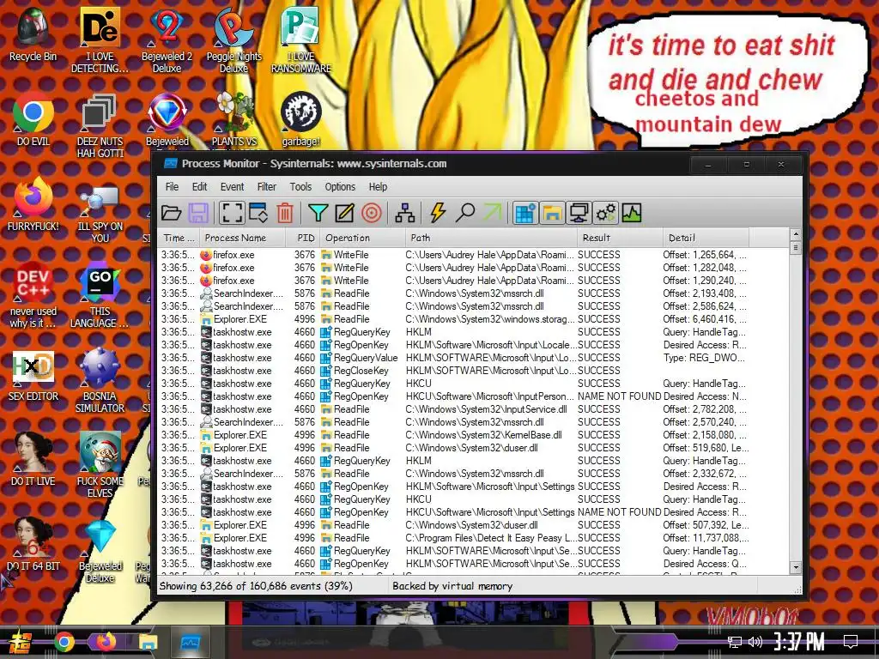
Task: Click the 3:37 PM taskbar clock
Action: pos(799,642)
